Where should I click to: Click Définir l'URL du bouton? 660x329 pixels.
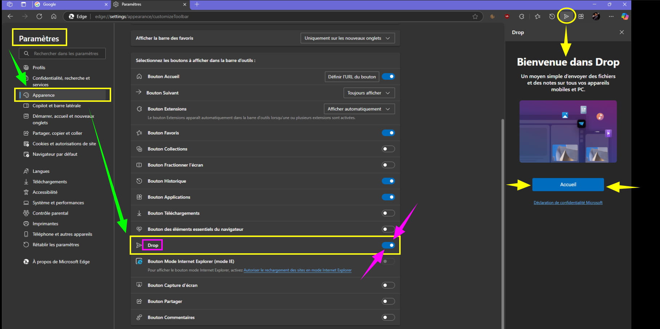[352, 77]
